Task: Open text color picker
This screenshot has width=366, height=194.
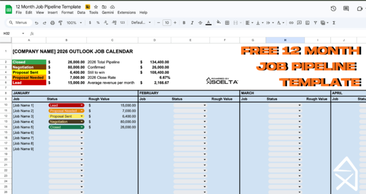Action: click(208, 23)
